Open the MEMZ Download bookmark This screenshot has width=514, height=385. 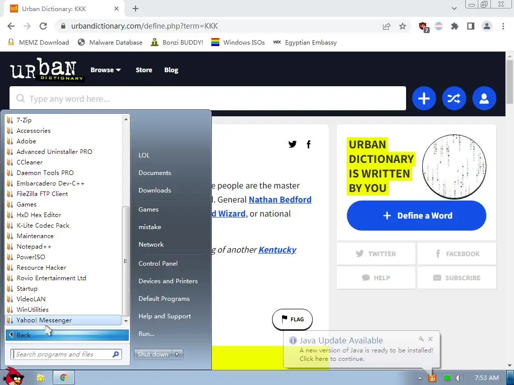pos(39,43)
